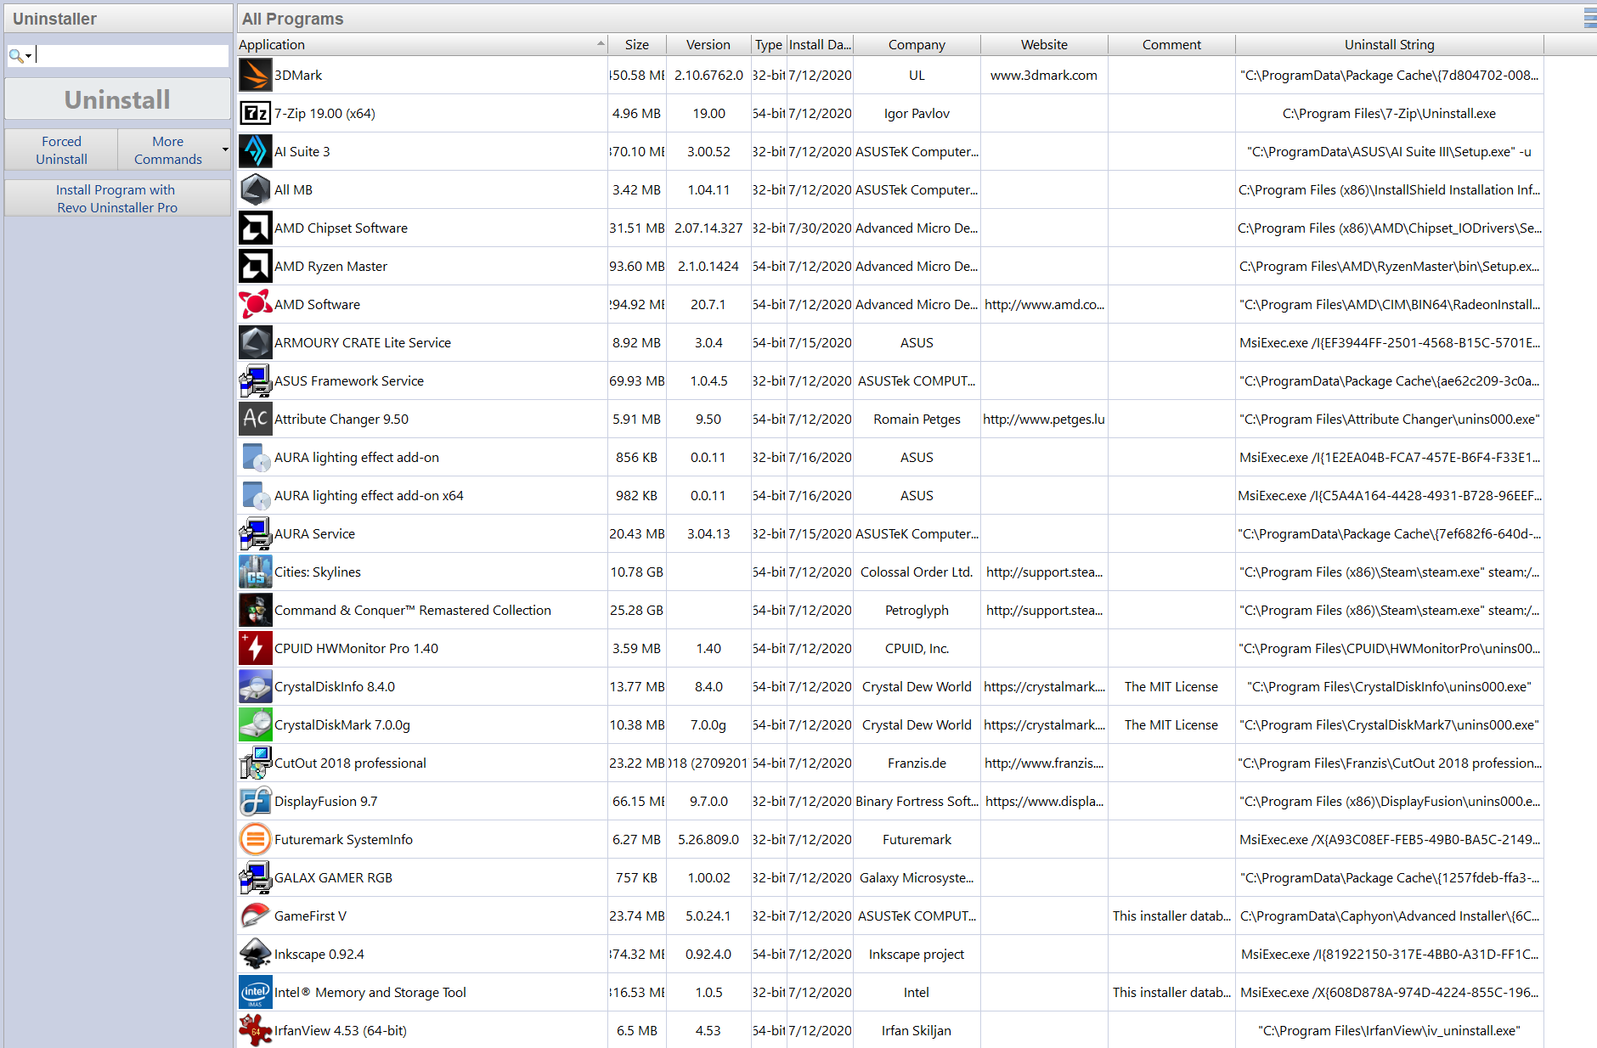Select the AURA Service icon
The width and height of the screenshot is (1597, 1048).
pyautogui.click(x=255, y=533)
